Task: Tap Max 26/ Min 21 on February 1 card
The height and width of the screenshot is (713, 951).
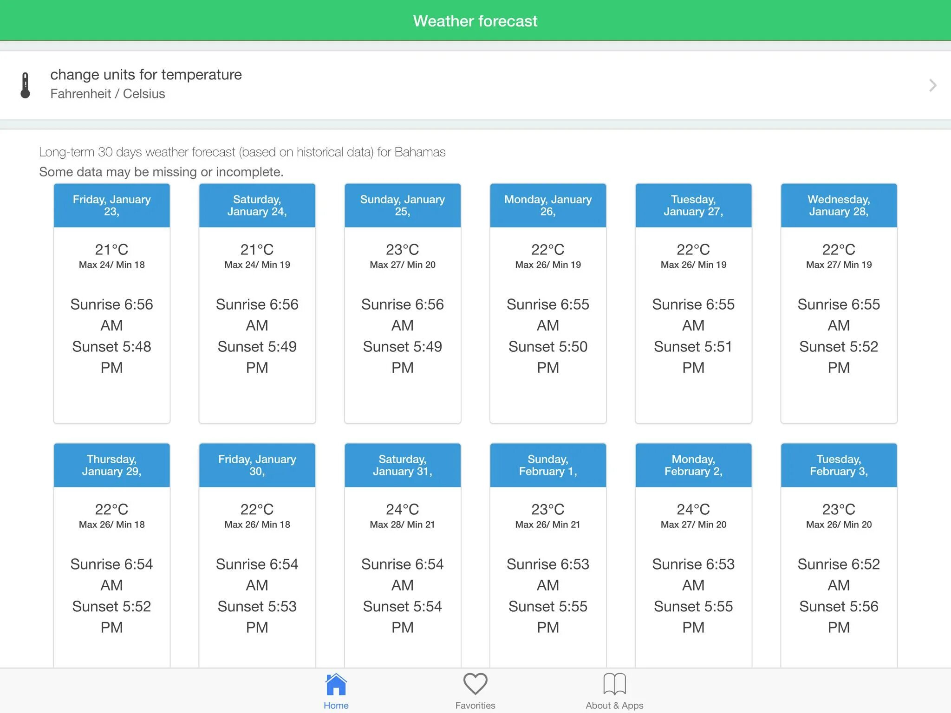Action: [548, 525]
